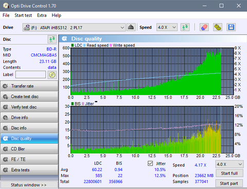Toggle the Jitter checkbox
247x189 pixels.
pos(150,163)
